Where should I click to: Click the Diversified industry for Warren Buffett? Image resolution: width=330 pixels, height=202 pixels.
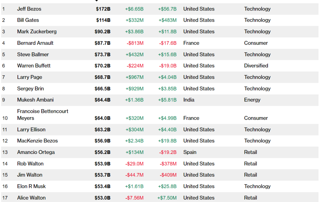pos(256,65)
